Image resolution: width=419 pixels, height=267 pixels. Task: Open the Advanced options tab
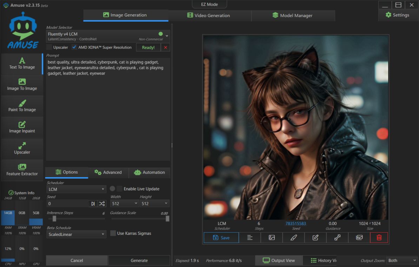tap(108, 173)
